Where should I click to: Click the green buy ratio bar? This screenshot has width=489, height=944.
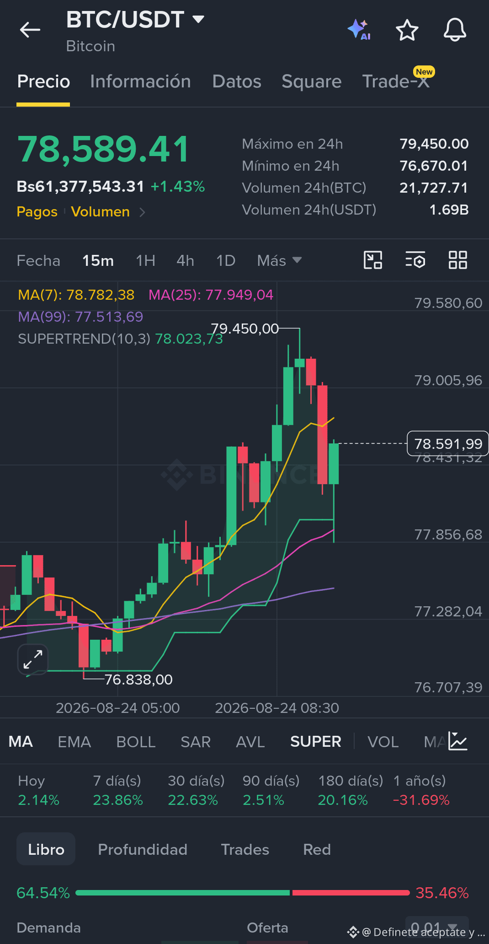182,893
